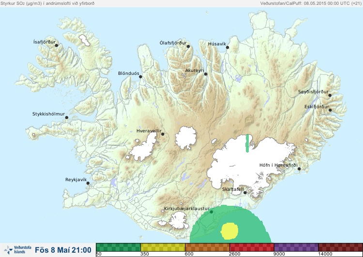The height and width of the screenshot is (257, 363).
Task: Click the Kirkjubæjarklaustur marker dot
Action: click(x=211, y=212)
